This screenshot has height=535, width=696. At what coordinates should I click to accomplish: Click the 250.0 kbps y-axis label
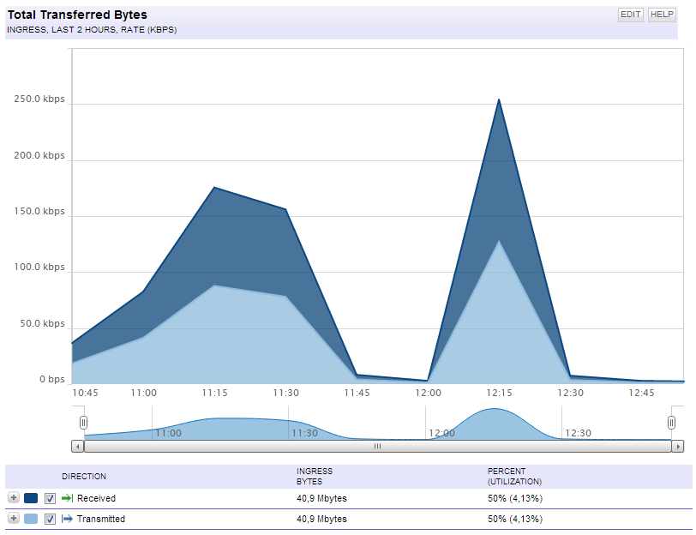(39, 99)
